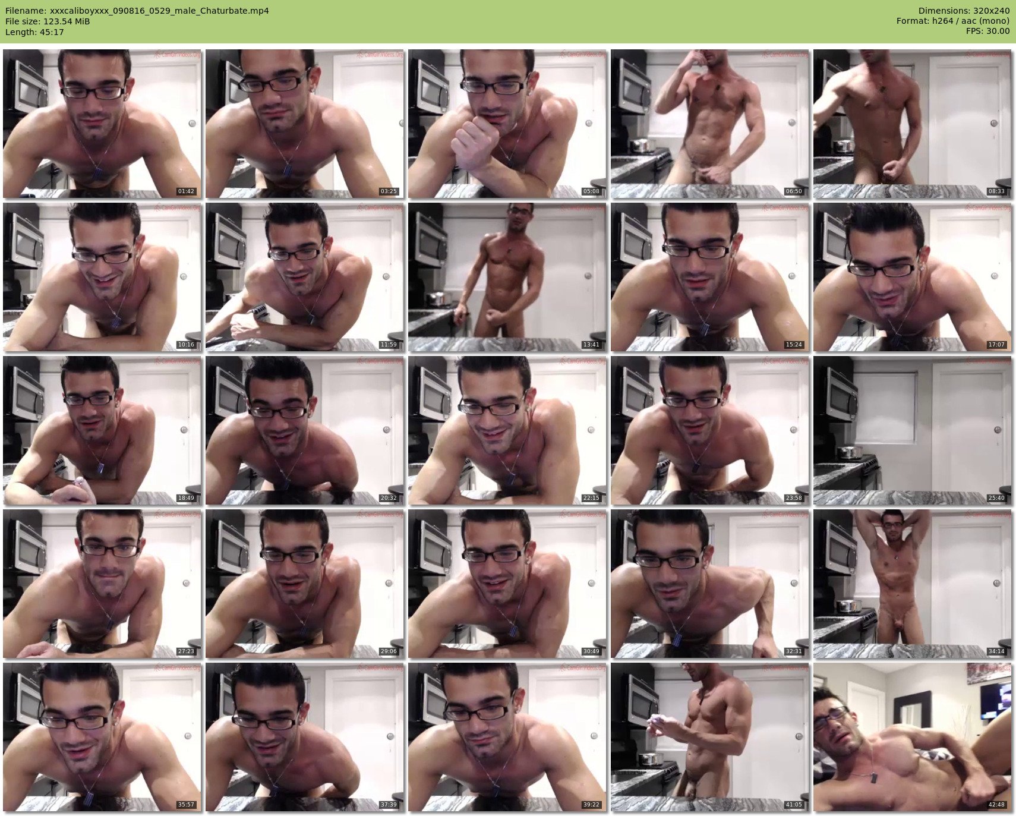
Task: Open the thumbnail stamped 11:59
Action: click(305, 277)
